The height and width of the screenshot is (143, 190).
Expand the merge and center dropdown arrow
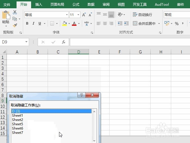tap(159, 23)
